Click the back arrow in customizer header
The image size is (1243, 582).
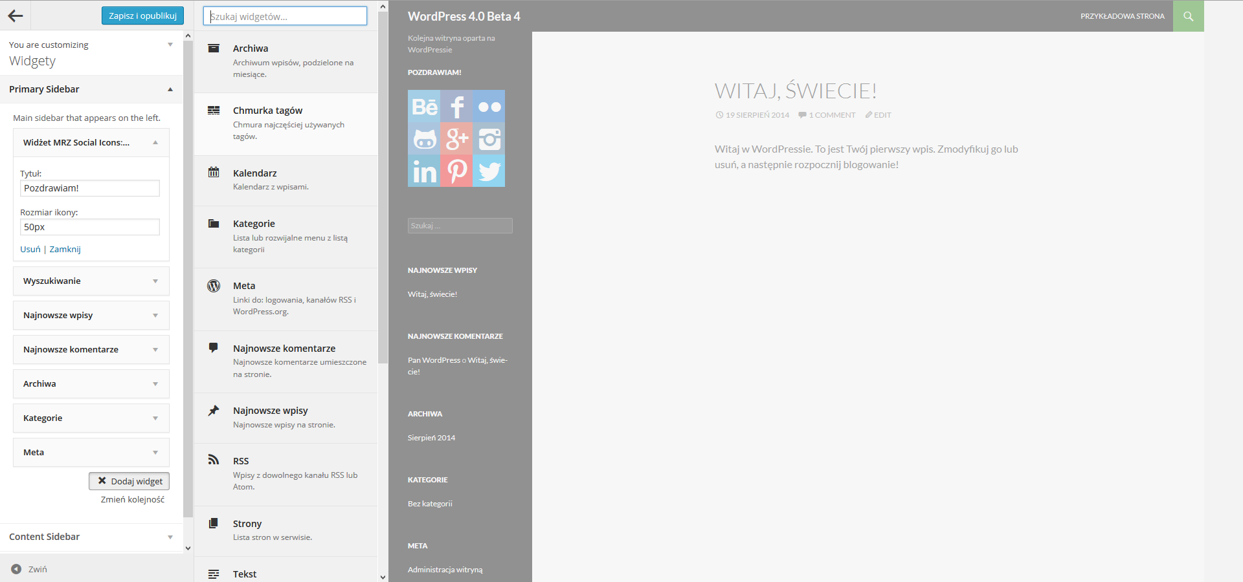tap(16, 16)
